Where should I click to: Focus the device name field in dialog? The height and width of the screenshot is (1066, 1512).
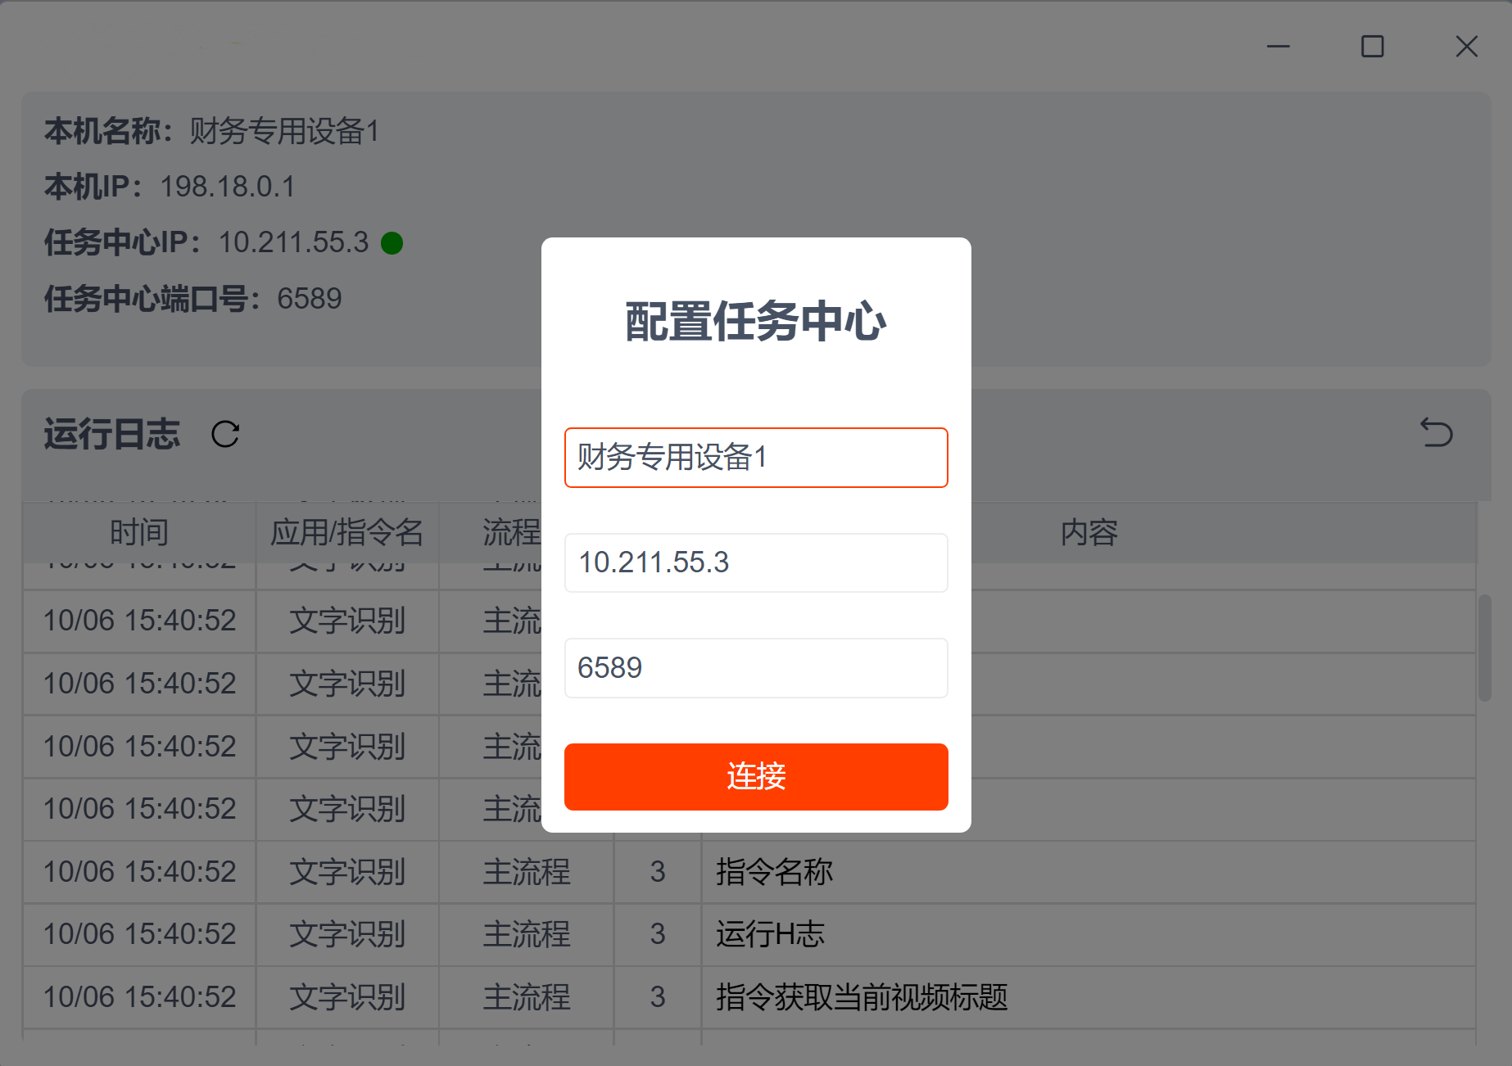[755, 458]
